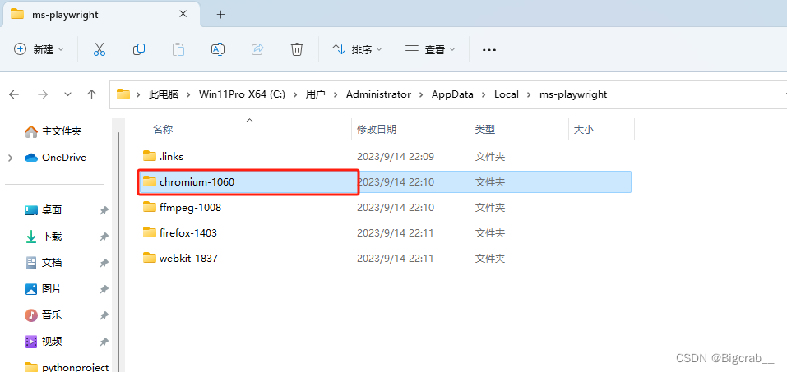Screen dimensions: 787x372
Task: Click AppData breadcrumb segment
Action: (x=452, y=94)
